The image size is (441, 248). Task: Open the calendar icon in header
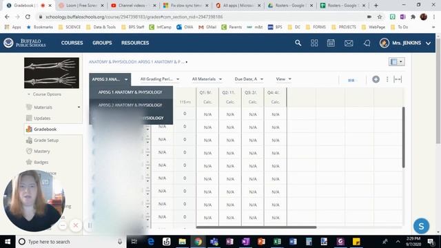pos(331,43)
